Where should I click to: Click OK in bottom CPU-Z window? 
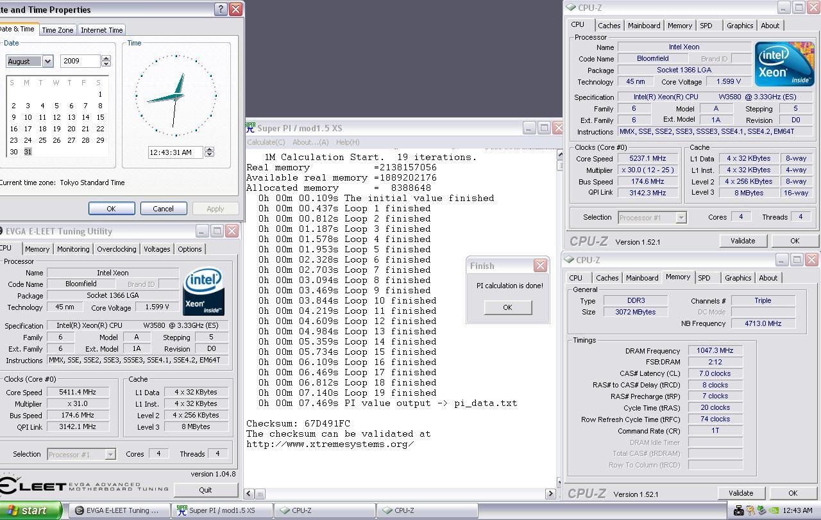tap(792, 493)
